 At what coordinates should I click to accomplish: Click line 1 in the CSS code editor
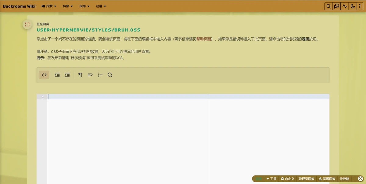[91, 96]
